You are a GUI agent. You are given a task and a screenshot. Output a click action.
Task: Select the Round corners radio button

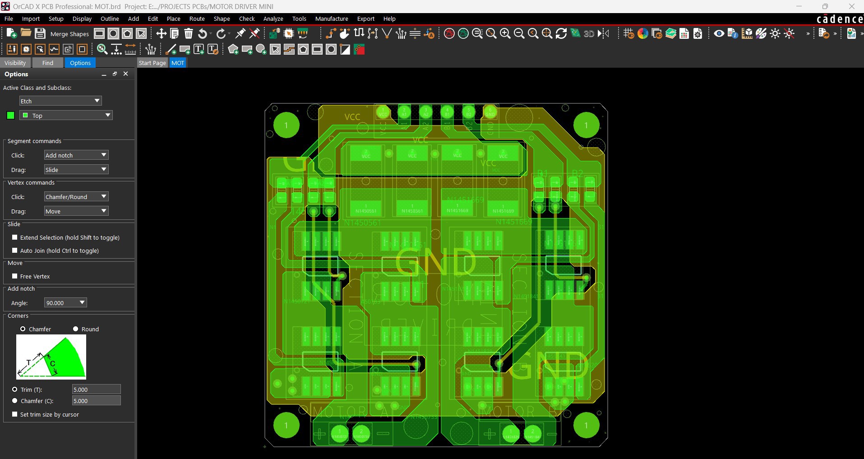[76, 329]
